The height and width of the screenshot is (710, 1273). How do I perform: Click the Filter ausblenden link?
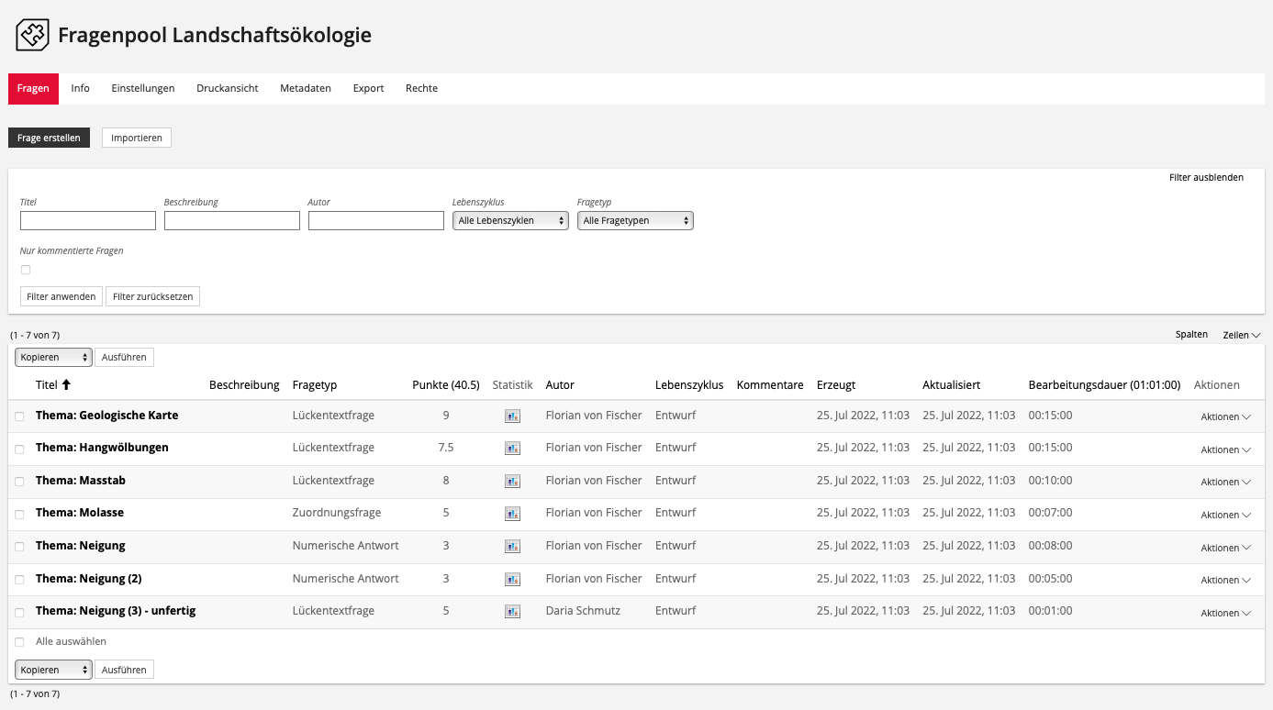[x=1206, y=178]
